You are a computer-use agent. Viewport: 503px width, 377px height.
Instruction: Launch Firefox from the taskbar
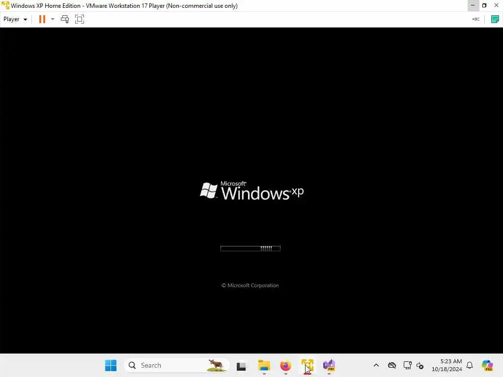click(x=285, y=365)
